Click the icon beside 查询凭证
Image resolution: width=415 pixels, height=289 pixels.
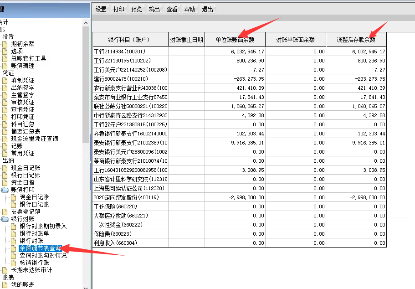point(5,109)
